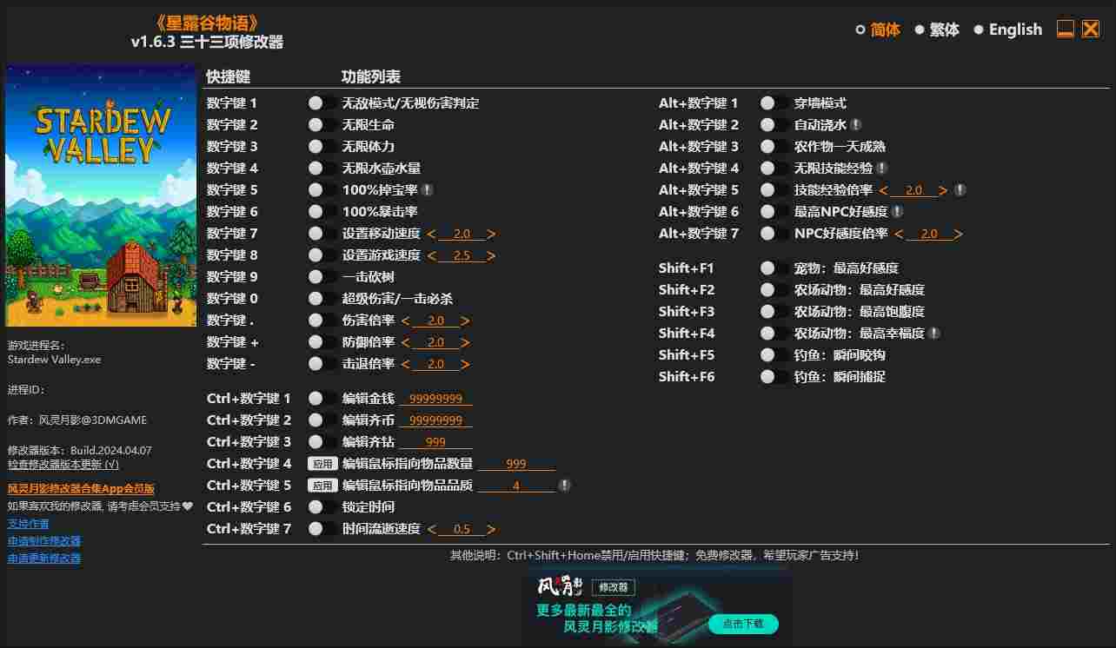Click the 编辑鼠标指向物品数量 value field
Image resolution: width=1116 pixels, height=648 pixels.
(516, 464)
